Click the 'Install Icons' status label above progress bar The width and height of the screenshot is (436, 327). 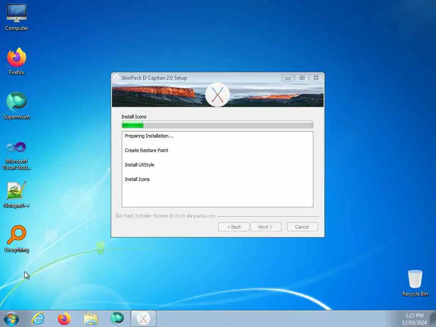point(134,117)
